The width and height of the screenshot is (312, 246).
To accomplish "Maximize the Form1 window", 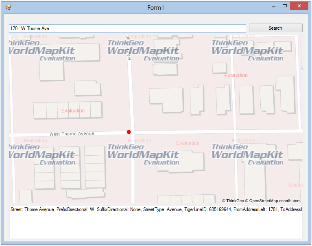I will click(285, 6).
